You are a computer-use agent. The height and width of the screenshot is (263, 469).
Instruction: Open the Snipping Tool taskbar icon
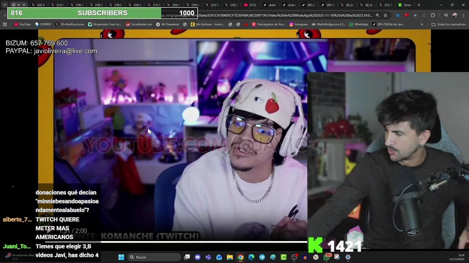337,257
